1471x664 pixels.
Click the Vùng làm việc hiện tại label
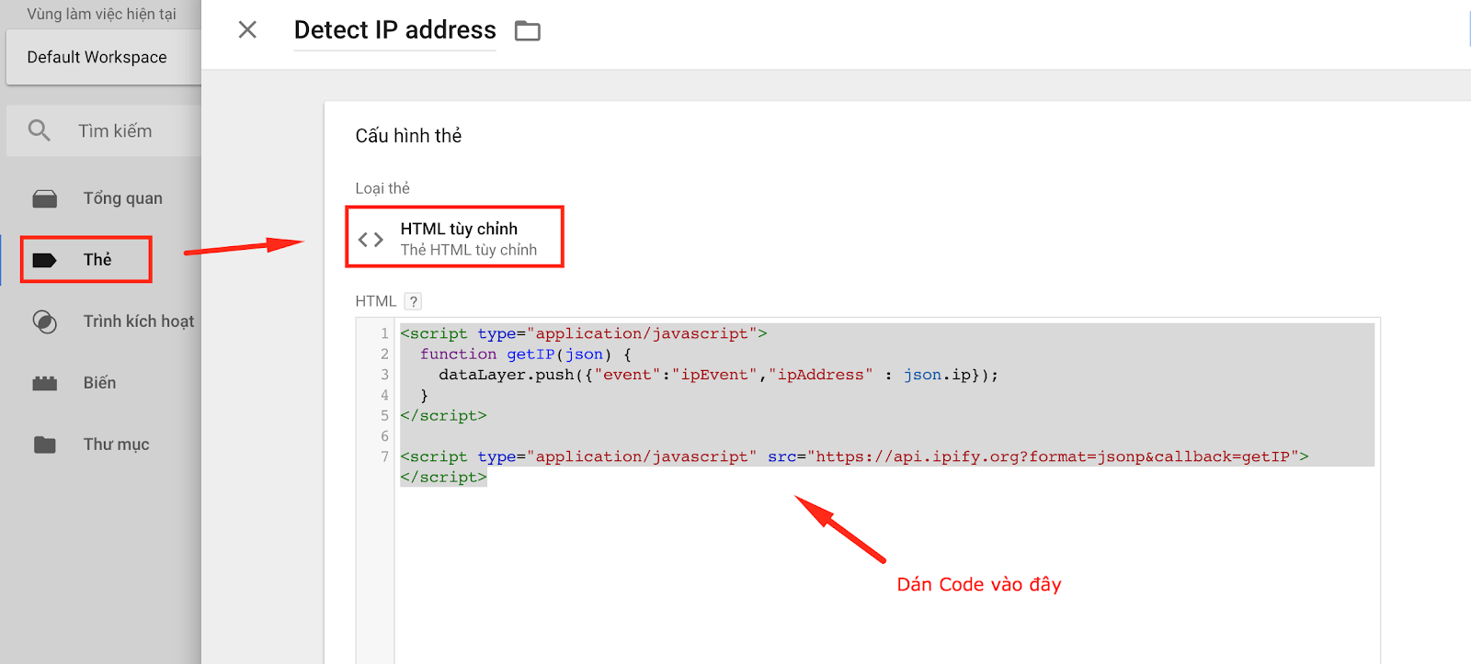click(x=101, y=14)
